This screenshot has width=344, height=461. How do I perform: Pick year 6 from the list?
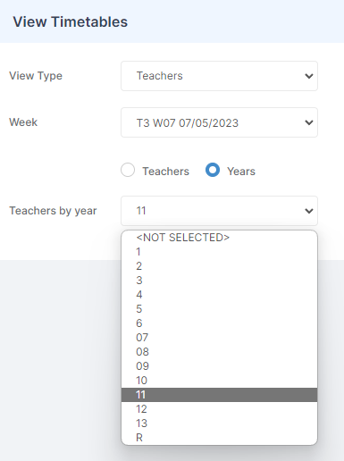(219, 323)
